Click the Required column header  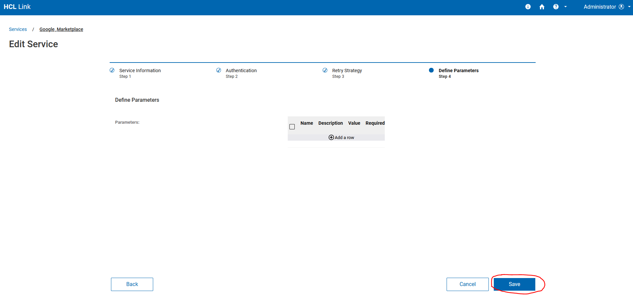(375, 123)
